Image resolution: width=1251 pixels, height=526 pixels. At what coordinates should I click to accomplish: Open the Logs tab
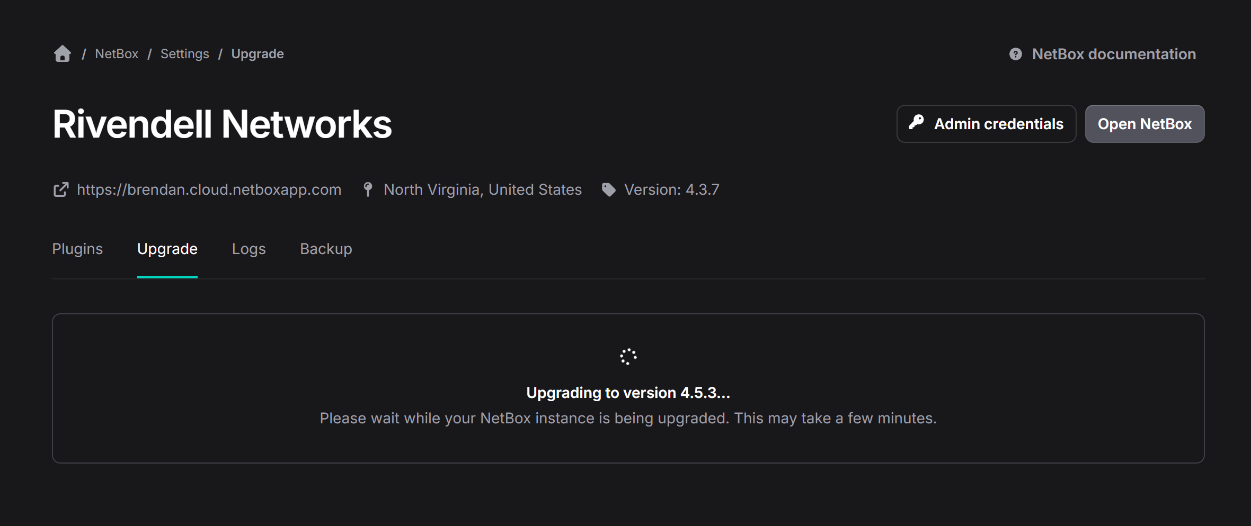[x=249, y=249]
